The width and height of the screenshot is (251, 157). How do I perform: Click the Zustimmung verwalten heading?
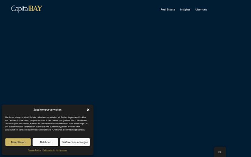click(x=47, y=110)
